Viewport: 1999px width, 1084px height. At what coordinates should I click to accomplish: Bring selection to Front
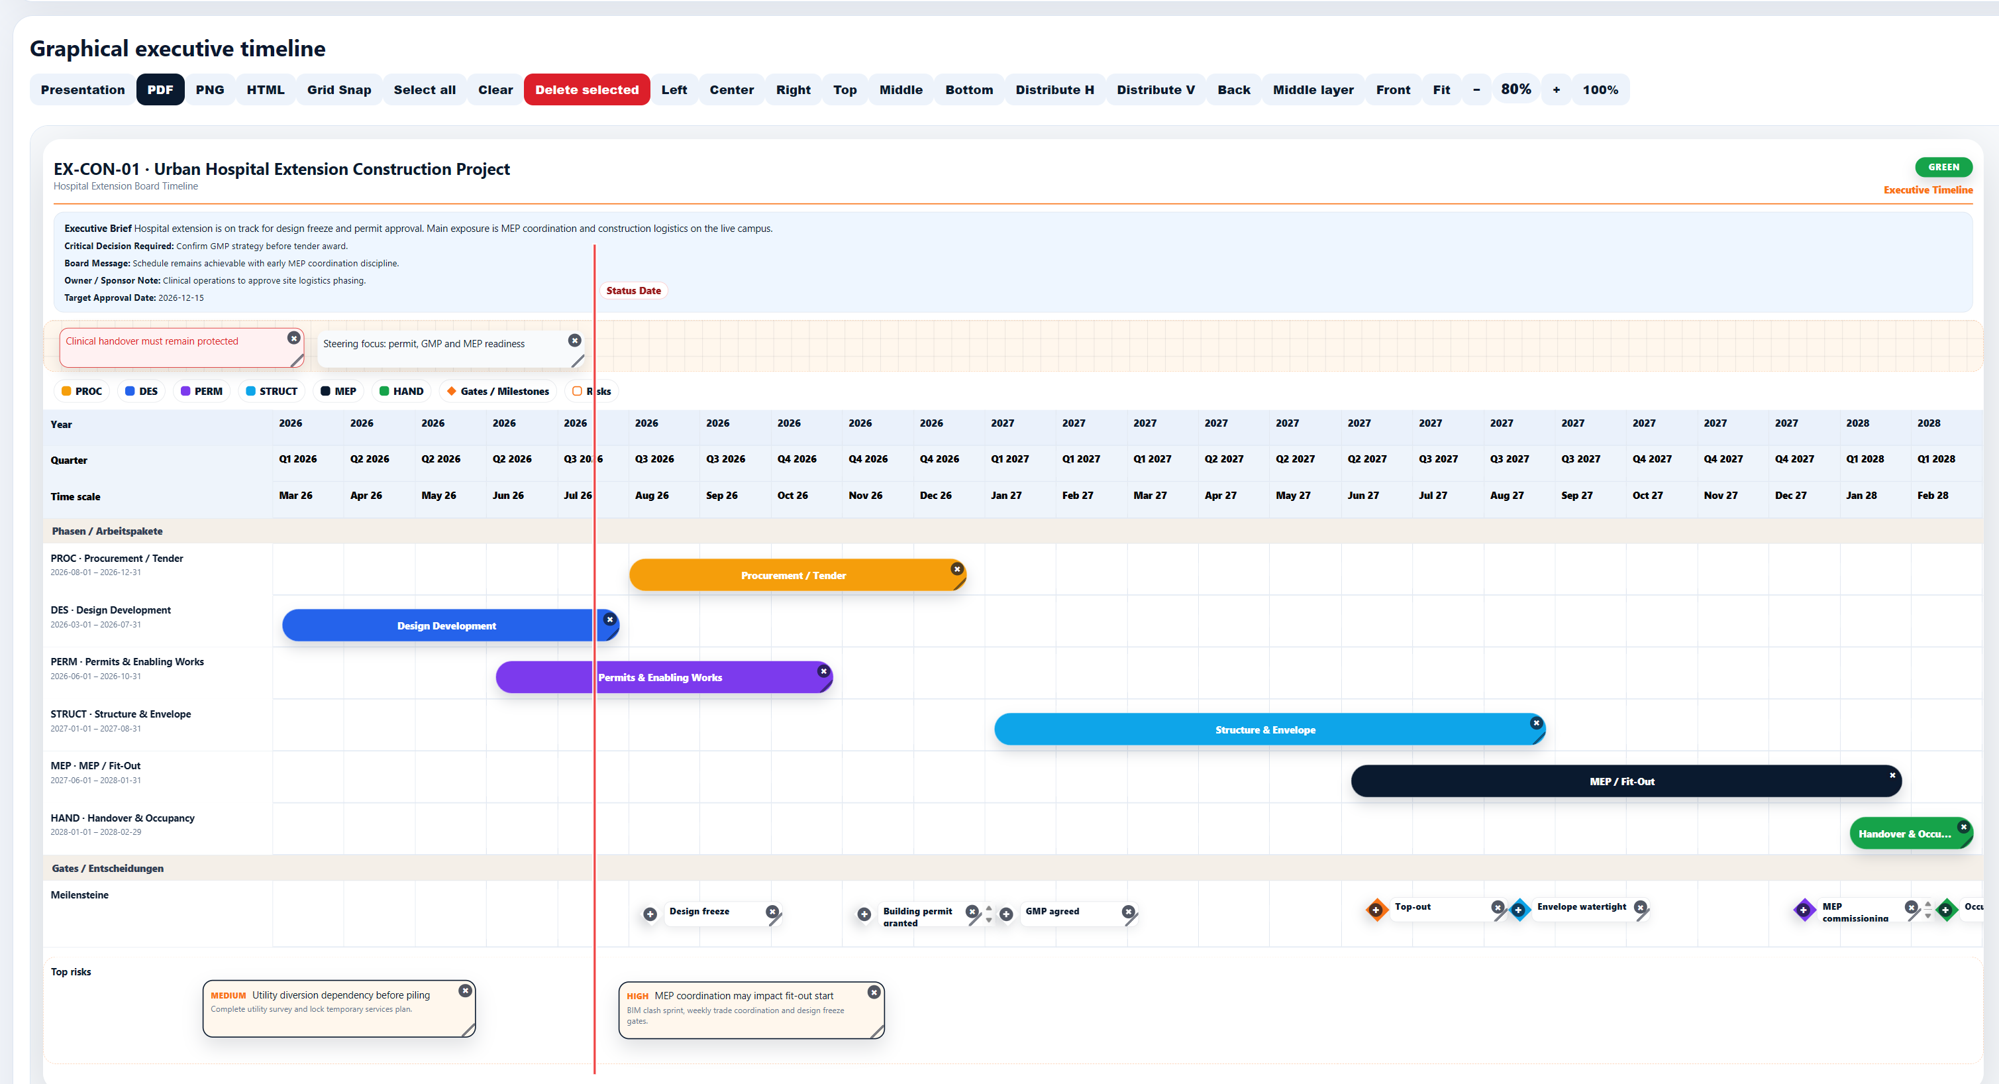[1394, 90]
